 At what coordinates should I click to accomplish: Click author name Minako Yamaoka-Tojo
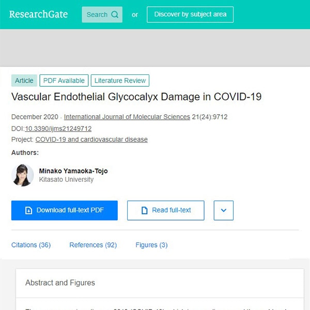coord(73,171)
